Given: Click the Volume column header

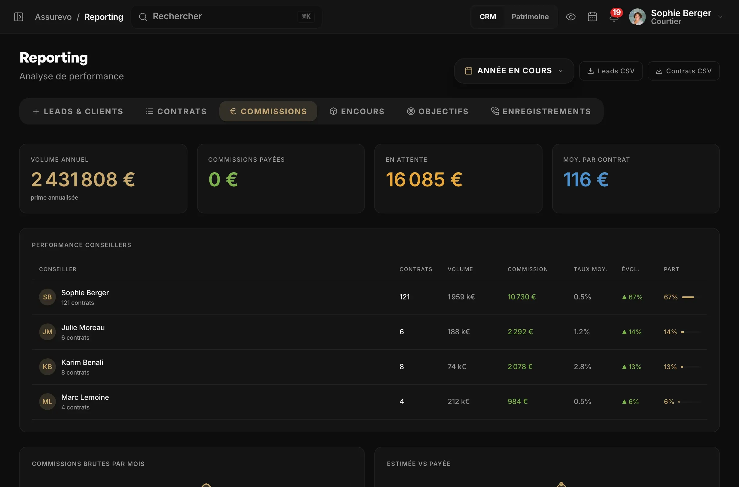Looking at the screenshot, I should pos(460,269).
